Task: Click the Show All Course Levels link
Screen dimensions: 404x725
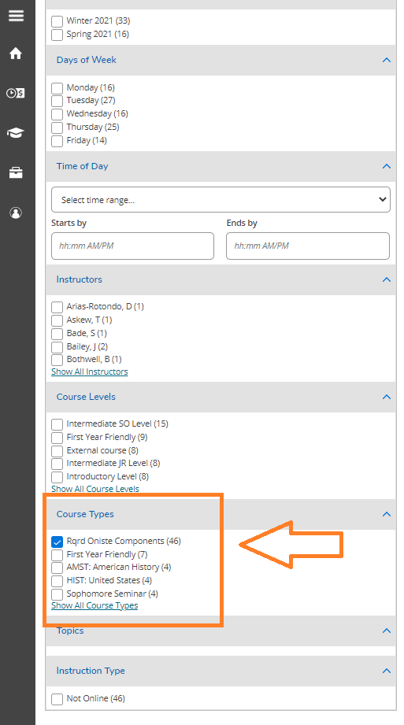Action: tap(95, 489)
